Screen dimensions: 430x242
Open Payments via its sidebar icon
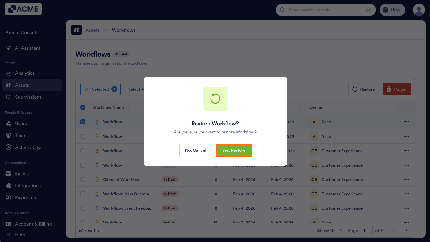8,197
